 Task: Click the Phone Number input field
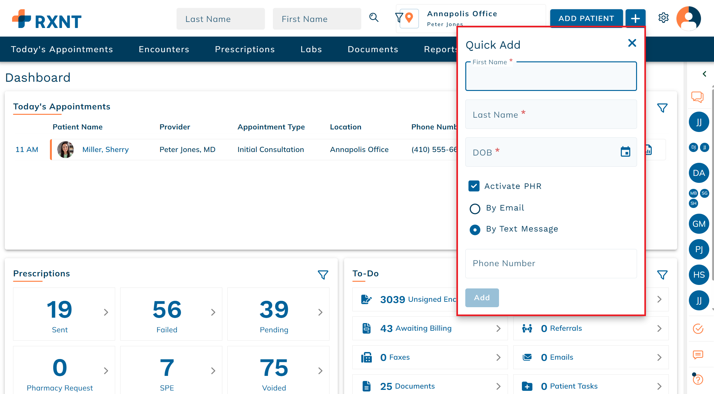coord(551,263)
